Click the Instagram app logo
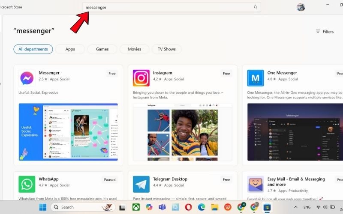This screenshot has height=214, width=343. 141,78
